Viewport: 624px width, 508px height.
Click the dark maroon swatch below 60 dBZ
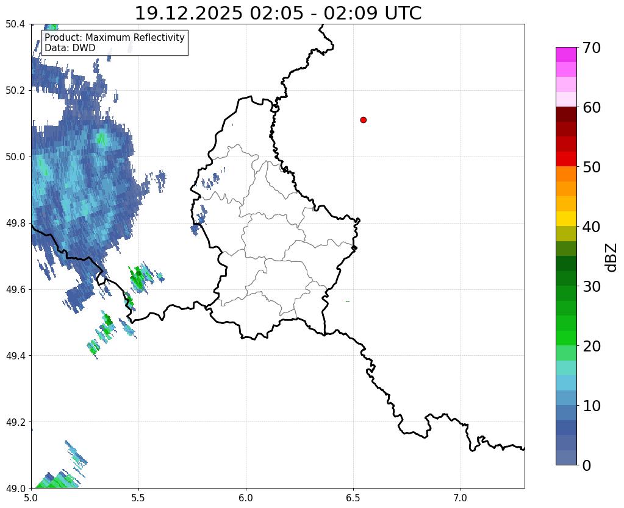click(566, 114)
